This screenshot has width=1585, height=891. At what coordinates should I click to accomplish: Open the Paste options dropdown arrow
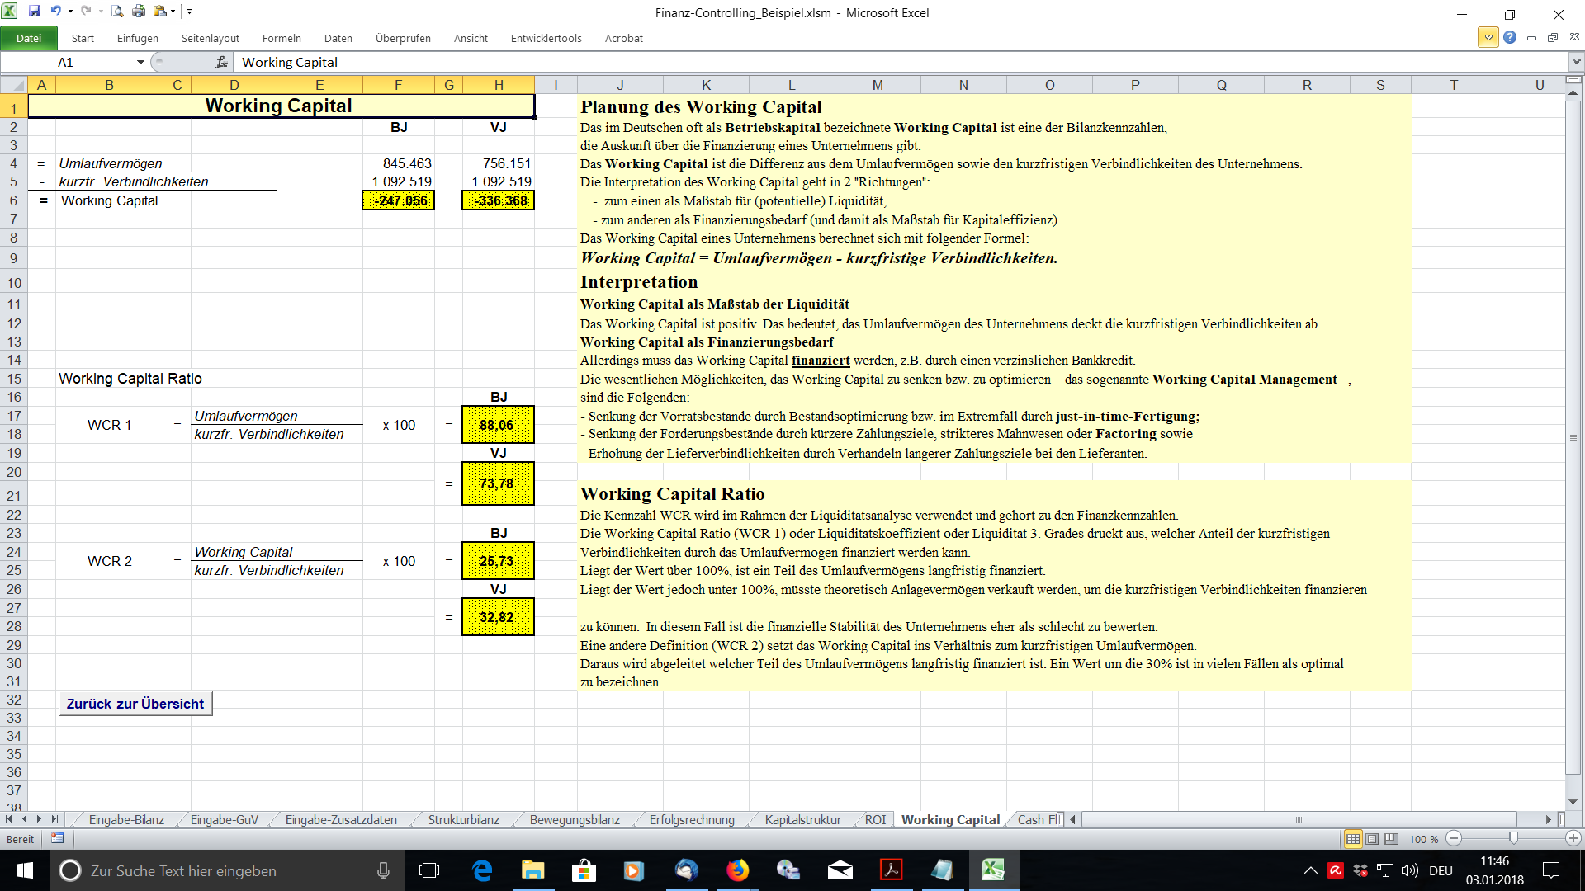click(173, 12)
